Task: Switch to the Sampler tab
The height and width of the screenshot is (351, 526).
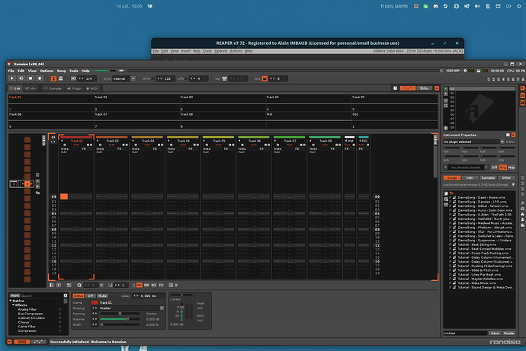Action: click(x=53, y=88)
